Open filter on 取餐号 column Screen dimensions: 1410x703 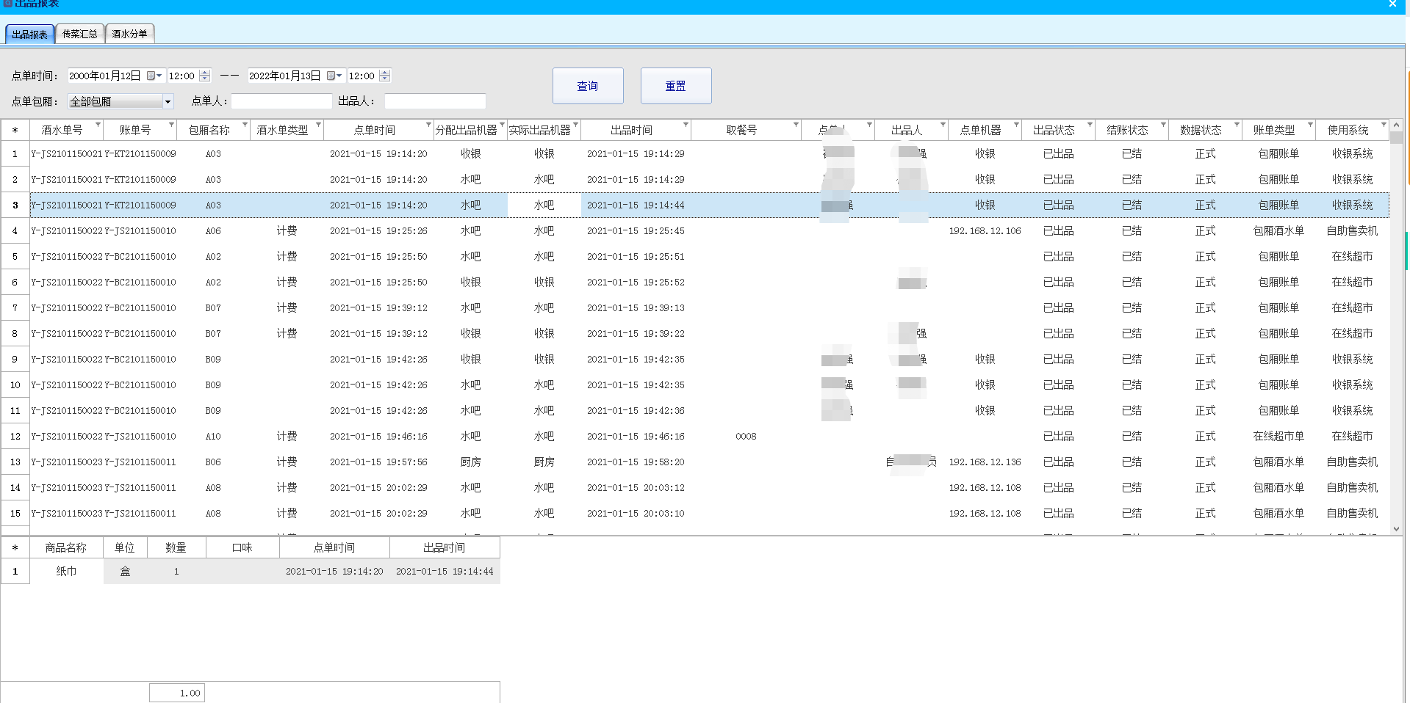796,125
